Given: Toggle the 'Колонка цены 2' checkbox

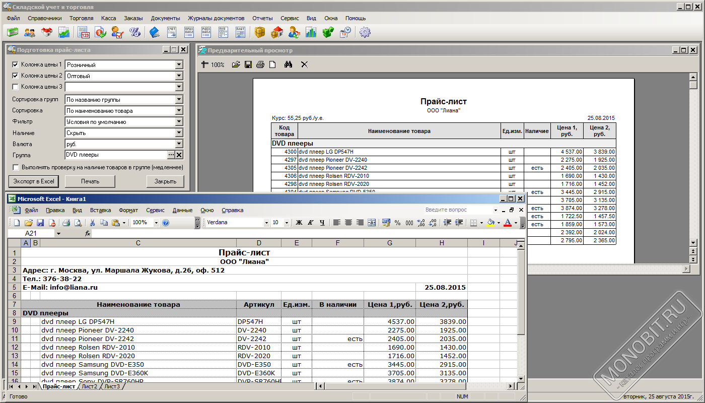Looking at the screenshot, I should pos(15,76).
